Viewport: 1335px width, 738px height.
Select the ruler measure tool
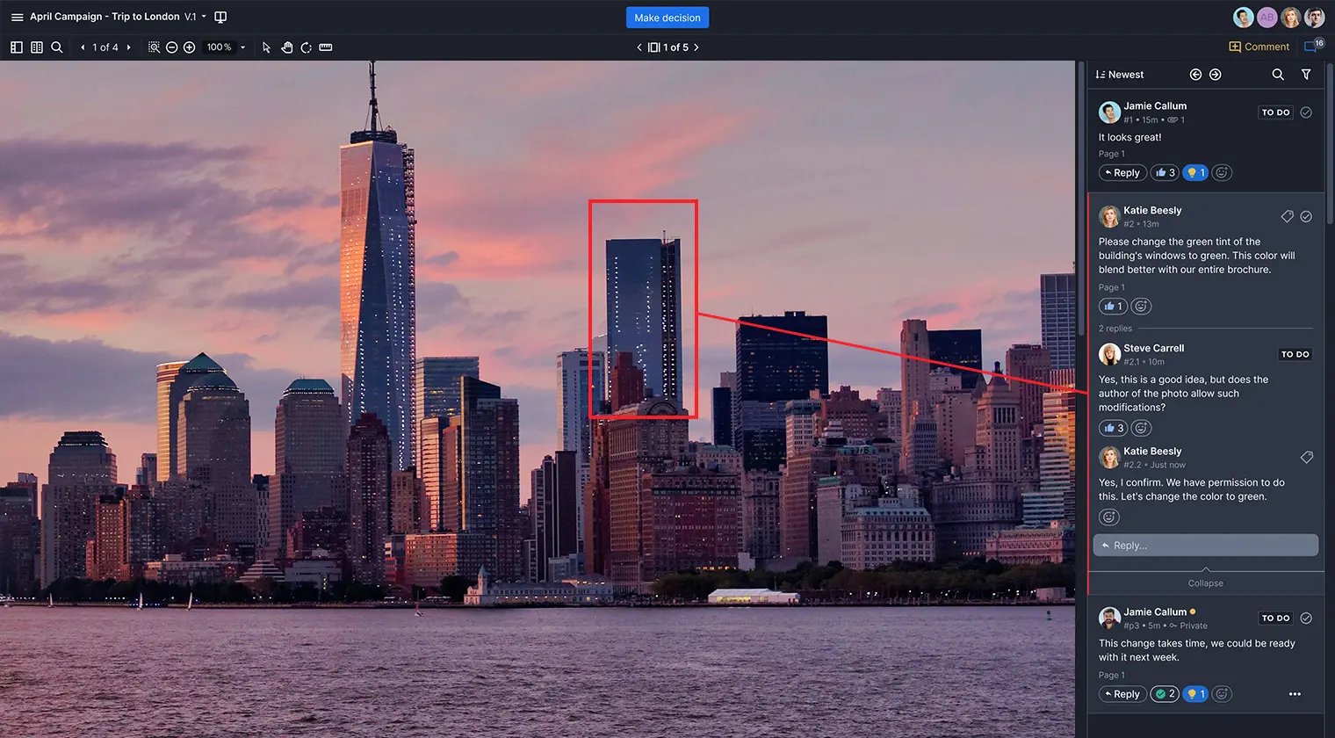point(326,47)
